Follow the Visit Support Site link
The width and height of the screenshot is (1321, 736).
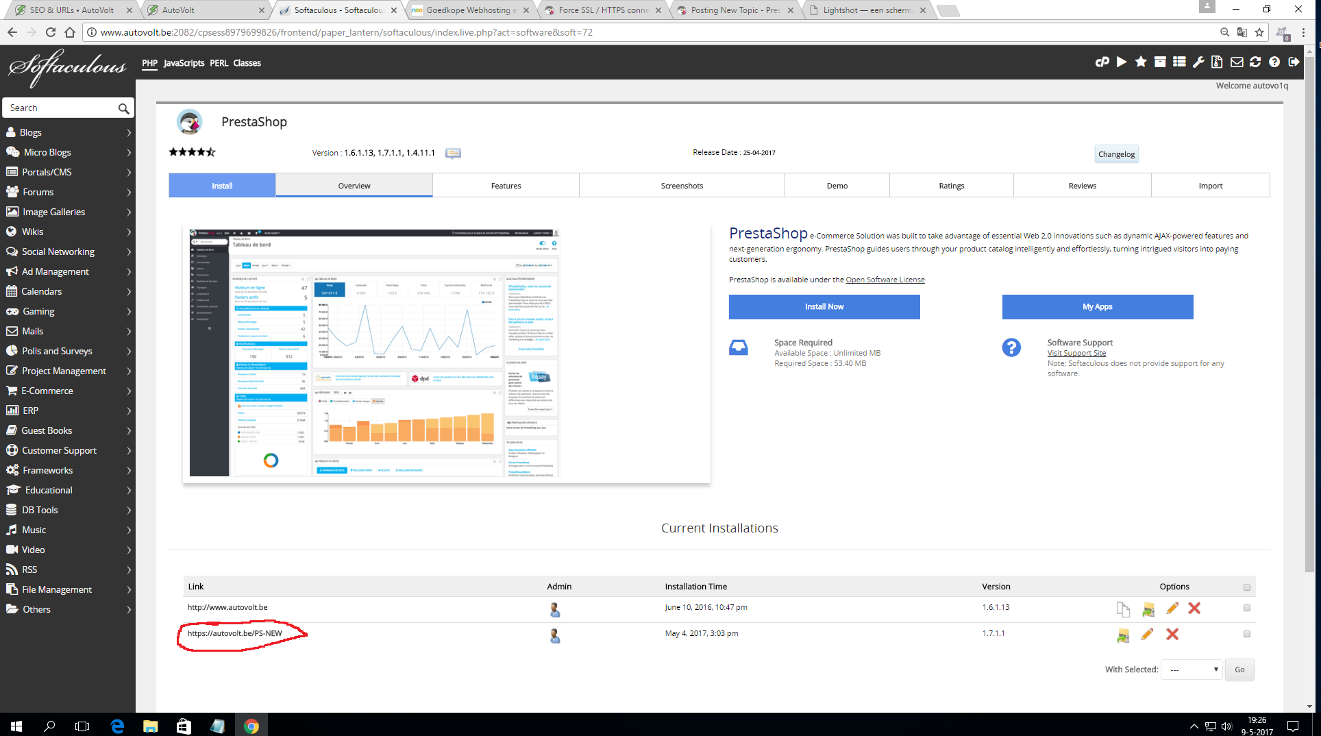[1076, 353]
